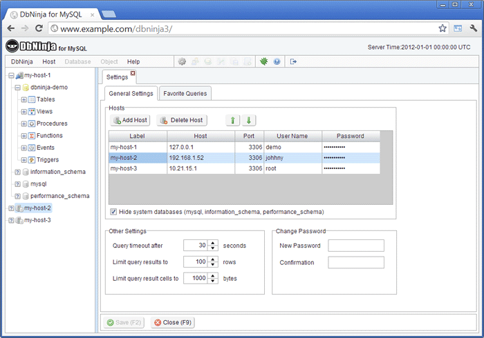Open the Help menu
The height and width of the screenshot is (338, 484).
133,61
